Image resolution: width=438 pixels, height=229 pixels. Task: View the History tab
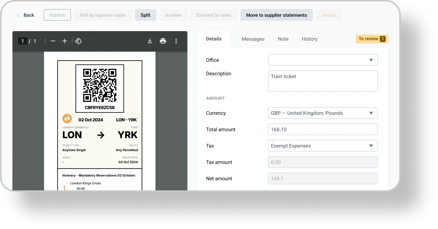pos(309,39)
